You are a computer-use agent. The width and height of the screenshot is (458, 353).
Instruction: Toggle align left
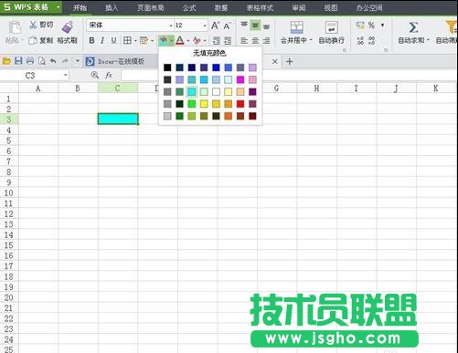coord(244,40)
